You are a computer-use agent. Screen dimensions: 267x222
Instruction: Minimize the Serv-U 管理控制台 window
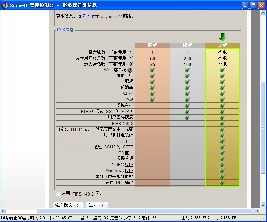click(245, 6)
